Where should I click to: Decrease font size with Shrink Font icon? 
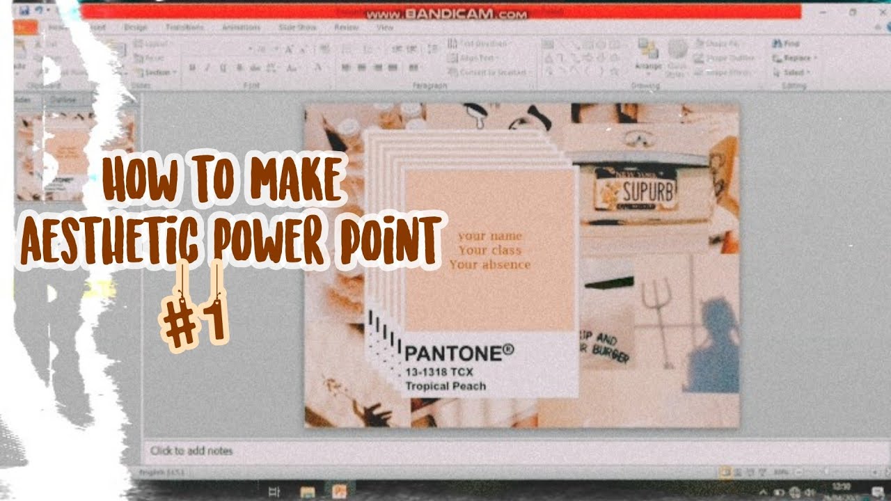point(303,49)
